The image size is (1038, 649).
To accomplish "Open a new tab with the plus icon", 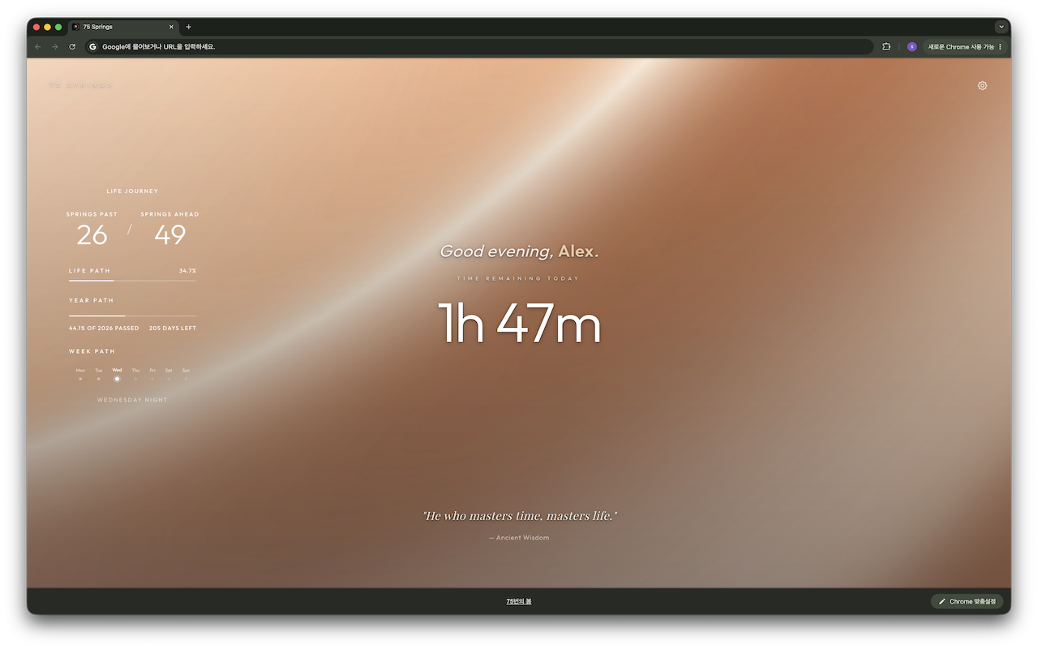I will [x=189, y=27].
